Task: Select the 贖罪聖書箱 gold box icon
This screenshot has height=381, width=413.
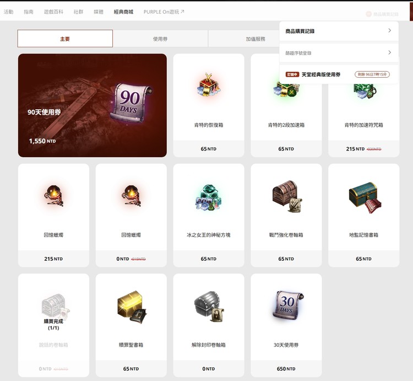Action: [x=132, y=307]
